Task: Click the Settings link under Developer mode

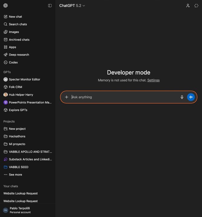Action: [153, 80]
